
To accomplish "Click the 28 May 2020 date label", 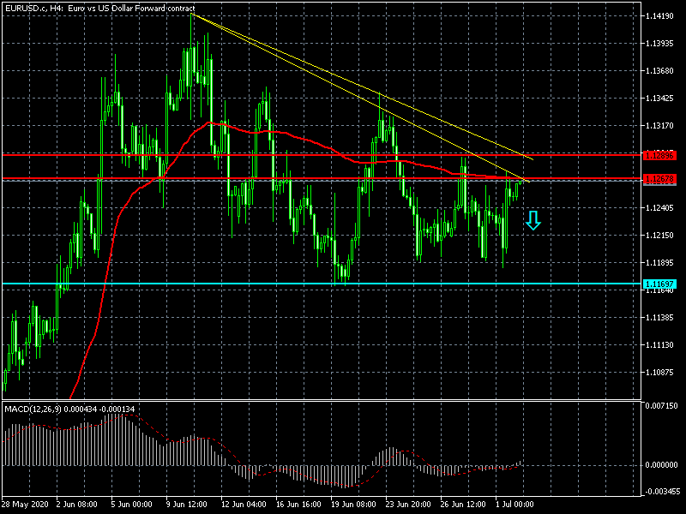I will pyautogui.click(x=27, y=505).
